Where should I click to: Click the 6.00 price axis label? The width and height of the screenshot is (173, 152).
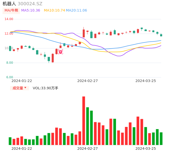click(x=10, y=77)
